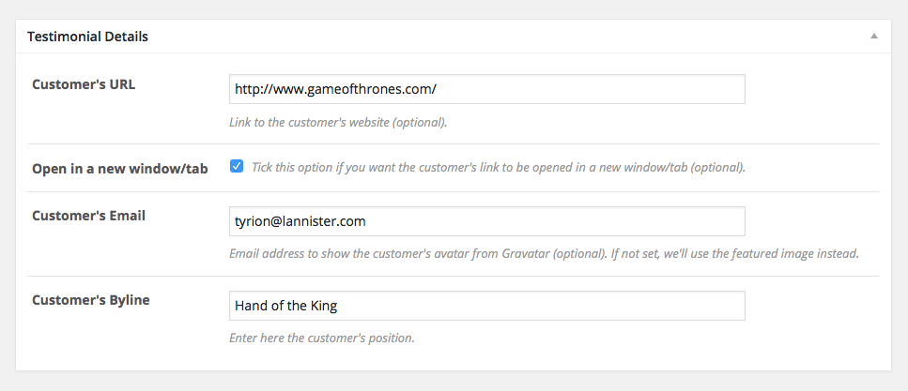The height and width of the screenshot is (391, 908).
Task: Click the 'Tick this option' description text
Action: point(498,167)
